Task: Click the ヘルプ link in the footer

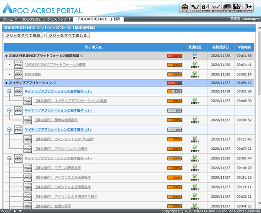Action: pyautogui.click(x=6, y=211)
